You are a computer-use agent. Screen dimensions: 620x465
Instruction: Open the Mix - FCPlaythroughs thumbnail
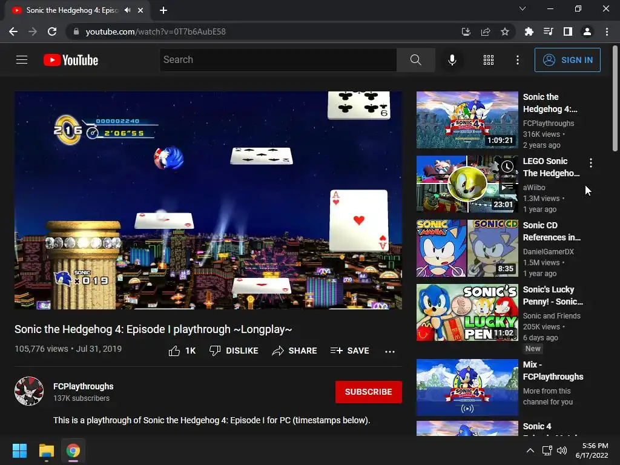point(467,387)
